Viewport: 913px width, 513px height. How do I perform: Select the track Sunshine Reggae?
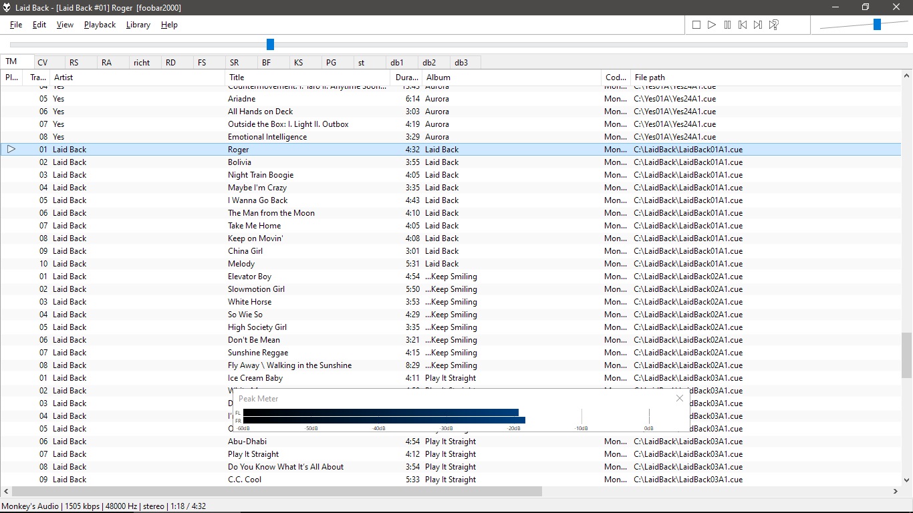click(x=450, y=353)
